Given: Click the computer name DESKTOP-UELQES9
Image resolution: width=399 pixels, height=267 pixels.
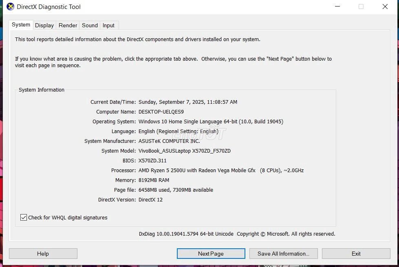Looking at the screenshot, I should [x=161, y=112].
